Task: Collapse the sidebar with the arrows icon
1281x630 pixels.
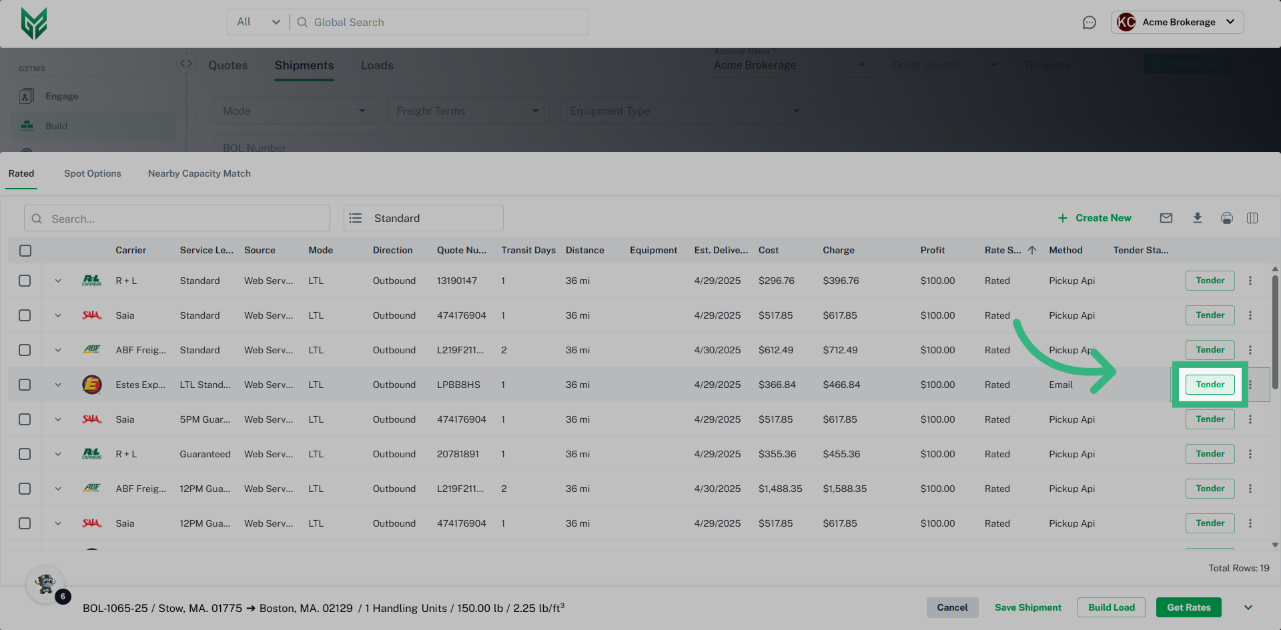Action: 186,63
